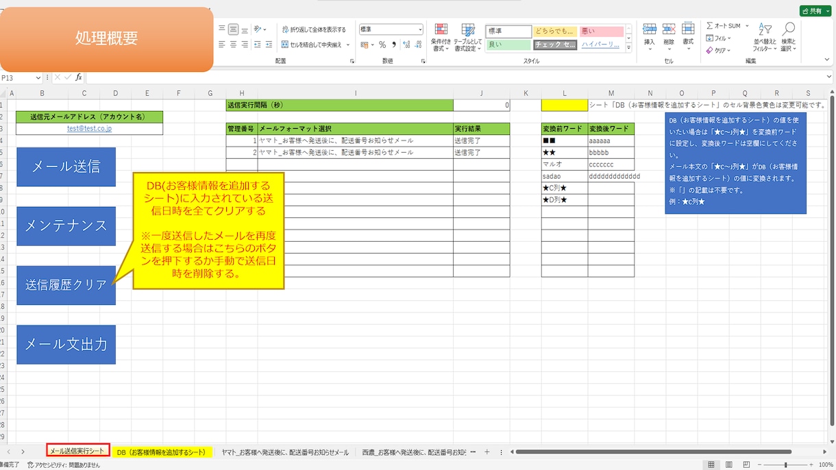Center text horizontally in ribbon
836x470 pixels.
pos(234,45)
